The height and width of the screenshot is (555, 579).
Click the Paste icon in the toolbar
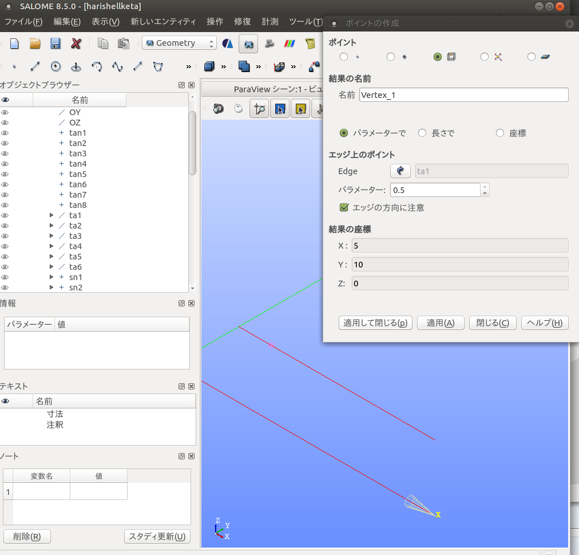124,44
